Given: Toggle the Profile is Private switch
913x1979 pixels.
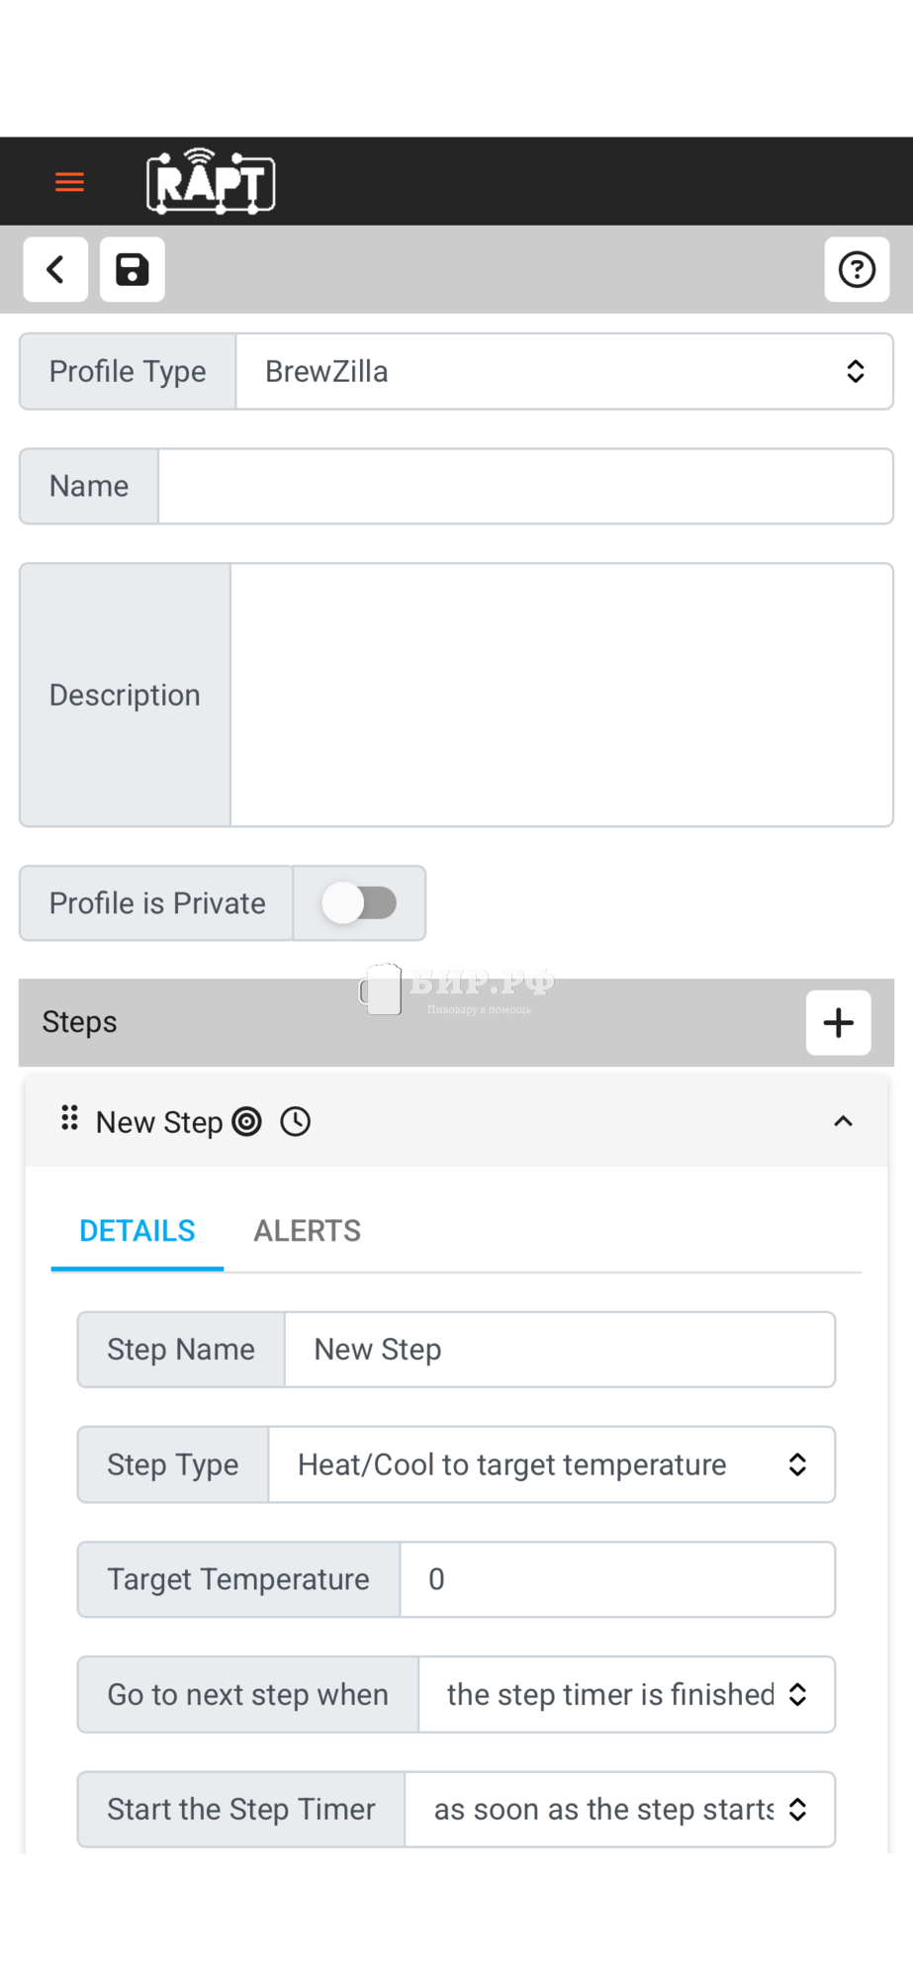Looking at the screenshot, I should 359,903.
